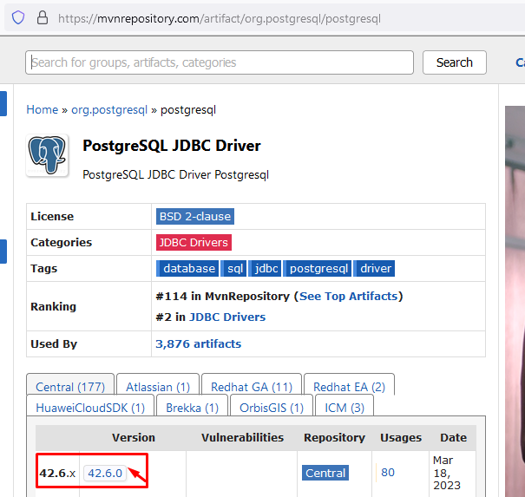525x497 pixels.
Task: Switch to HuaweiCloudSDK (1) tab
Action: pyautogui.click(x=90, y=408)
